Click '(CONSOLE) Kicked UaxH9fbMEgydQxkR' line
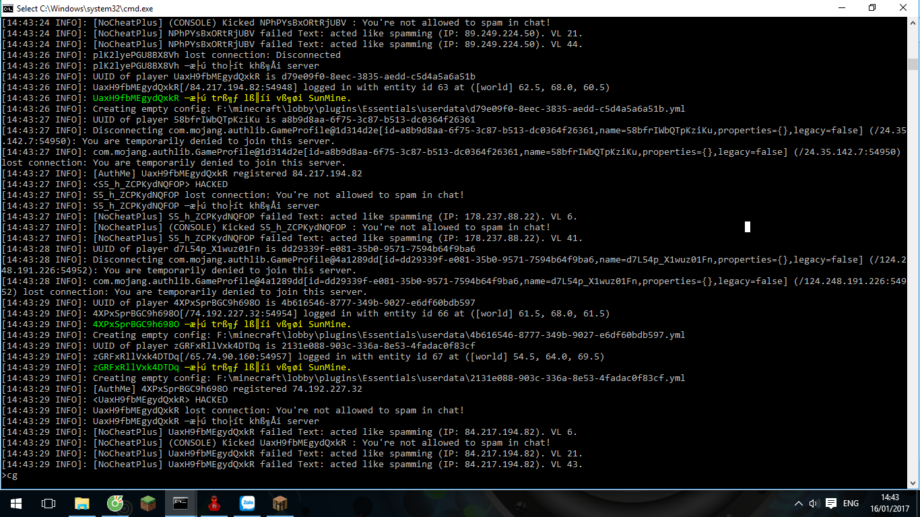The image size is (920, 517). tap(276, 443)
